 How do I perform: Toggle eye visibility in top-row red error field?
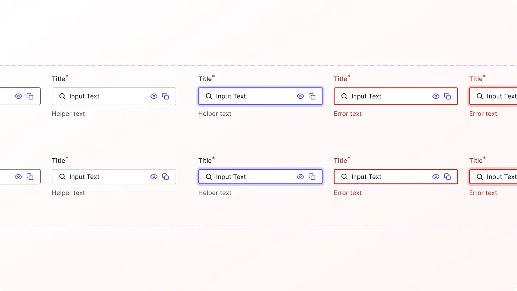pos(436,96)
